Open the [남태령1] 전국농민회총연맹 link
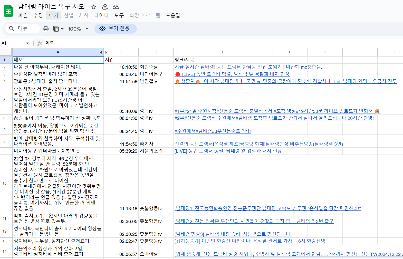The width and height of the screenshot is (403, 259). 267,208
